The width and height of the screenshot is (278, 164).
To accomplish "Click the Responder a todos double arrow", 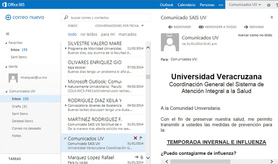I will (201, 27).
